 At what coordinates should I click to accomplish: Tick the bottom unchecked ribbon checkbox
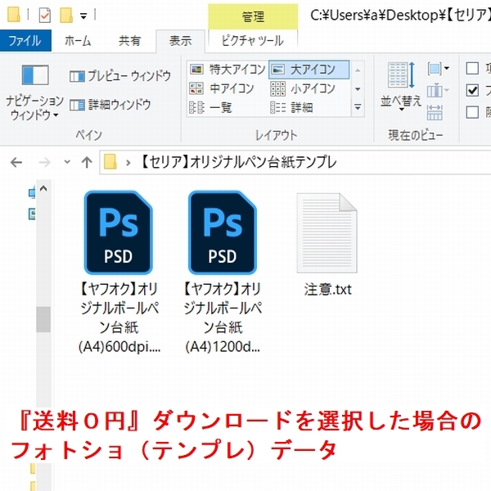(x=472, y=112)
